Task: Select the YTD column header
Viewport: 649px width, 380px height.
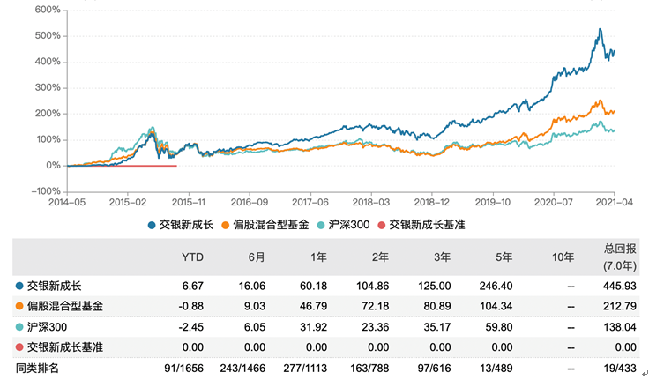Action: [x=192, y=257]
